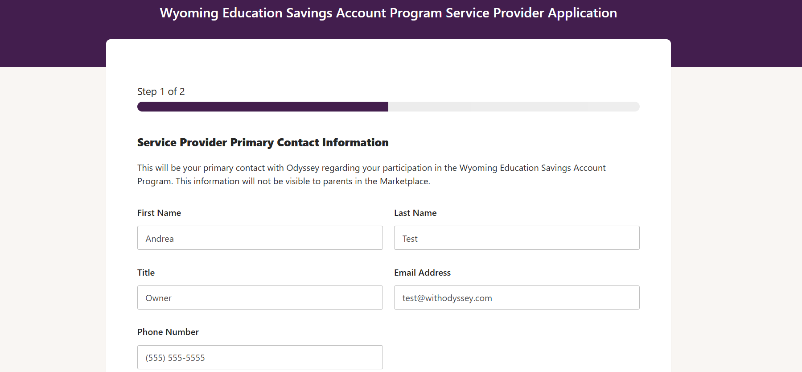Click the Service Provider Primary Contact Information heading
The image size is (802, 372).
tap(263, 142)
